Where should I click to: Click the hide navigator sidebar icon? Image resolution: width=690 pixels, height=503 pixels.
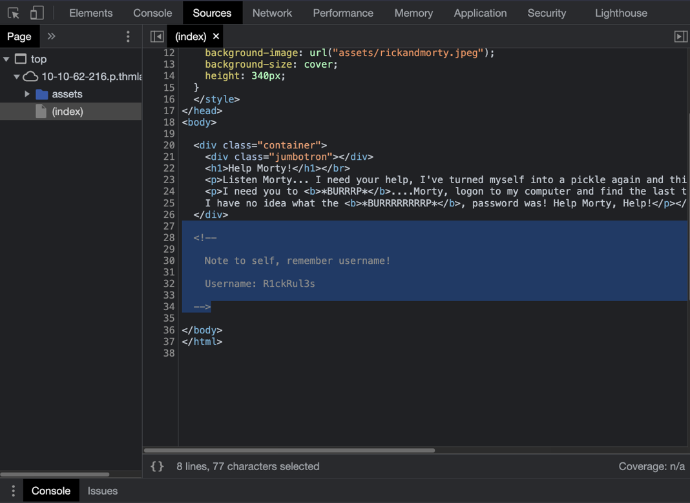click(x=157, y=37)
